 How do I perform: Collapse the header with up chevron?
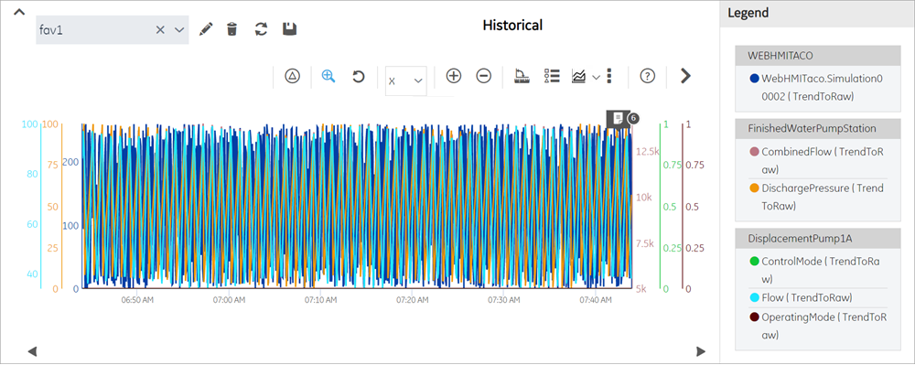coord(19,12)
